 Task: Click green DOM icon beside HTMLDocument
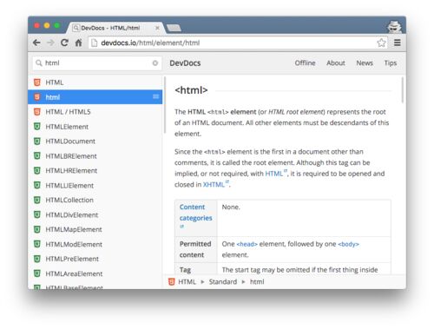37,141
